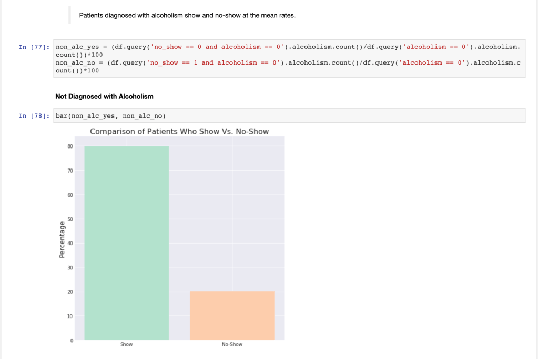538x359 pixels.
Task: Click the 'Percentage' y-axis label
Action: coord(62,239)
